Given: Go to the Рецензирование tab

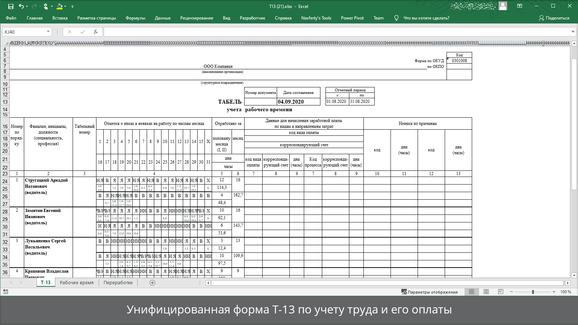Looking at the screenshot, I should click(197, 18).
